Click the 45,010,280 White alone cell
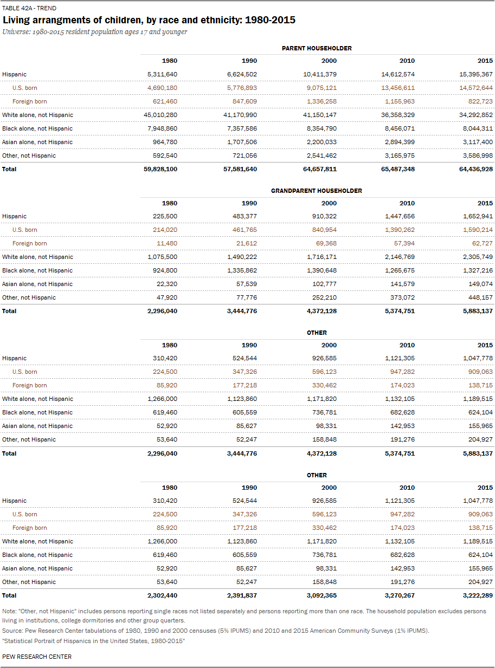This screenshot has height=668, width=495. [156, 115]
